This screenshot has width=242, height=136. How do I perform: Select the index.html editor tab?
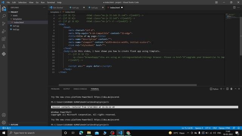coord(115,8)
